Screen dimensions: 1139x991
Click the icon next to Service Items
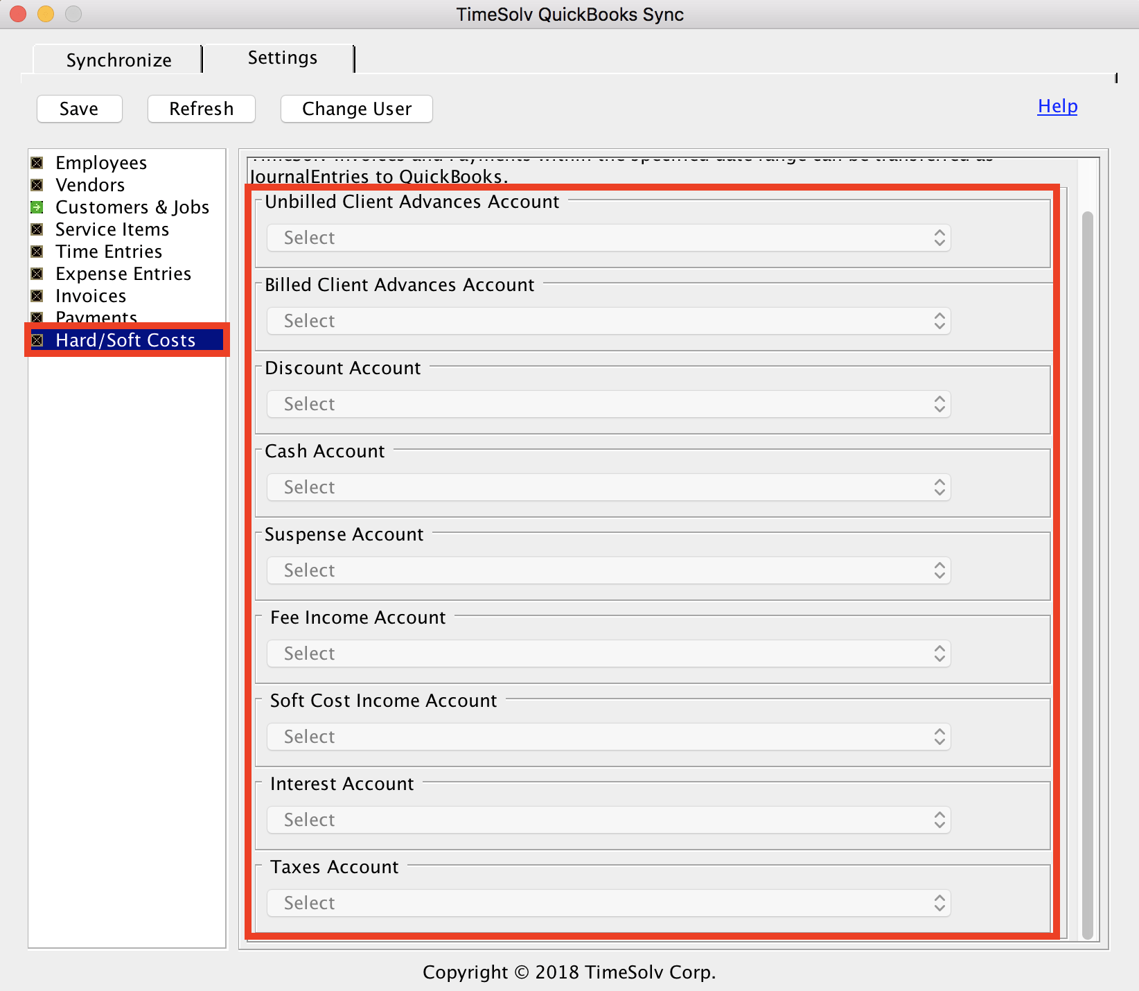[37, 229]
